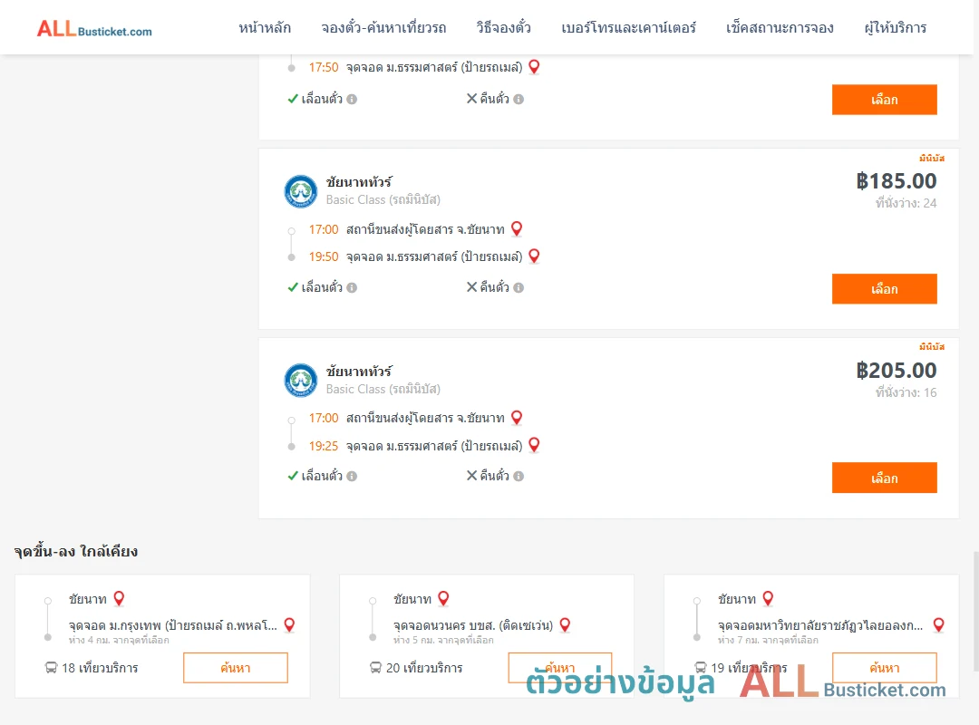Open เช็คสถานะการจอง menu item
Image resolution: width=979 pixels, height=725 pixels.
(x=780, y=27)
